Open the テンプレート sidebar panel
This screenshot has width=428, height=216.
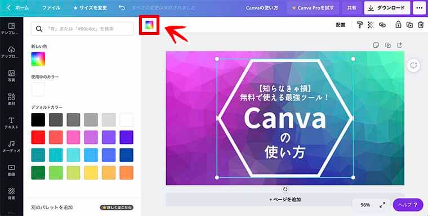(x=11, y=29)
